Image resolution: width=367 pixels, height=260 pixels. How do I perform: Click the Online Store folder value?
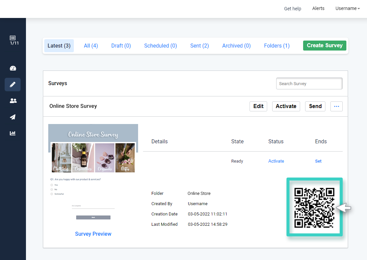[199, 194]
